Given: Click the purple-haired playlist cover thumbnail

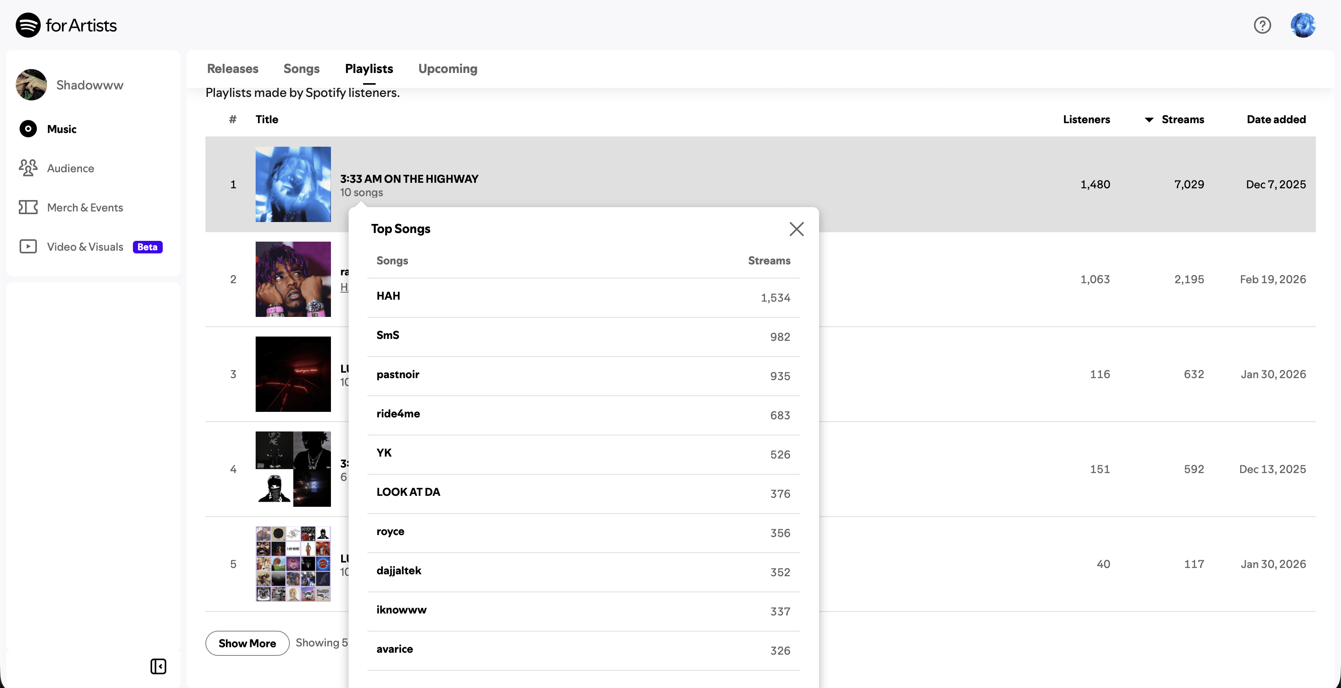Looking at the screenshot, I should click(x=293, y=279).
